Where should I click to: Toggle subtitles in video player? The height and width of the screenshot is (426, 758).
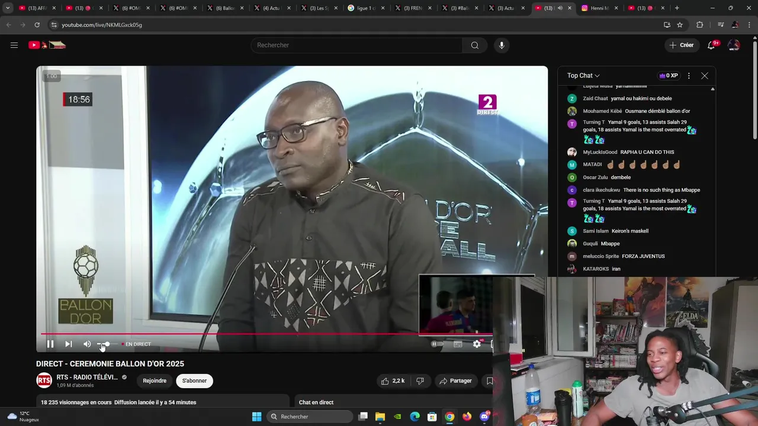coord(458,344)
